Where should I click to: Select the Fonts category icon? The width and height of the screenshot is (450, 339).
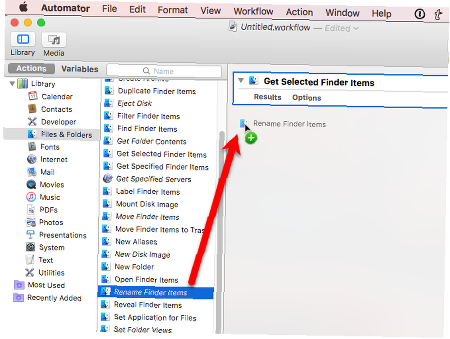31,147
